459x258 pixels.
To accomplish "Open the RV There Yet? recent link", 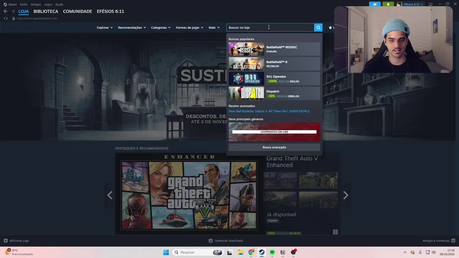I will 278,111.
